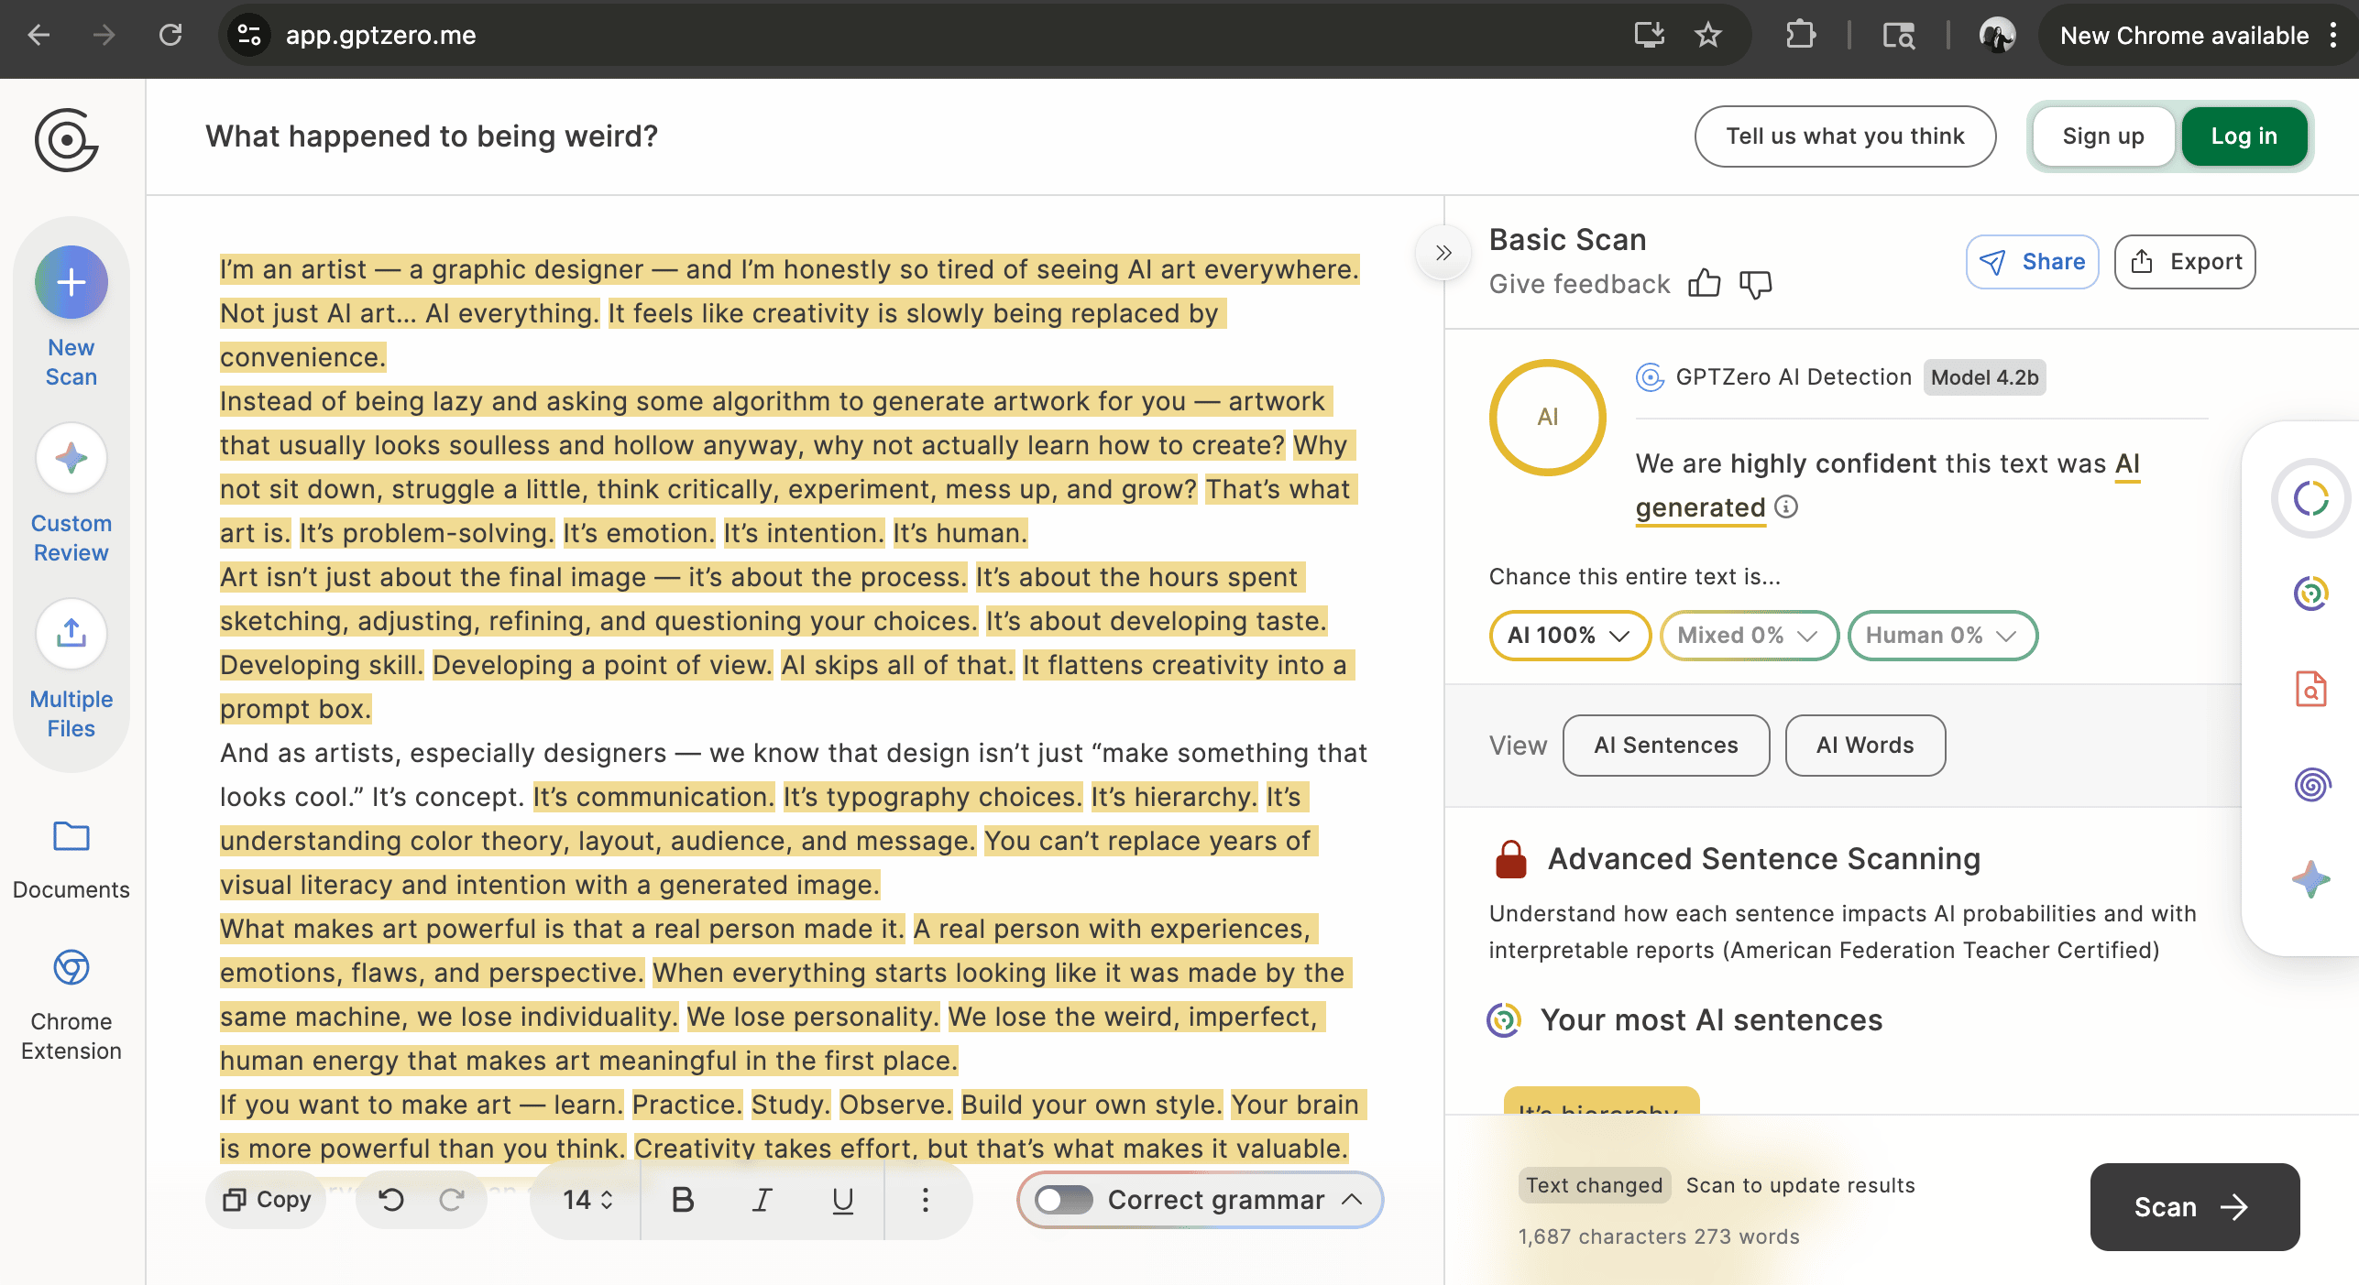Click the document title 'What happened to being weird?'

pos(432,136)
